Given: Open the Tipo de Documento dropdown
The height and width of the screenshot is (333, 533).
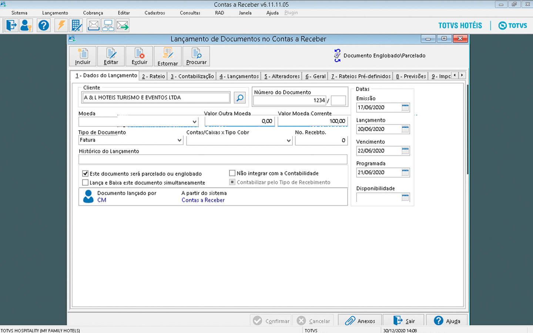Looking at the screenshot, I should (180, 140).
